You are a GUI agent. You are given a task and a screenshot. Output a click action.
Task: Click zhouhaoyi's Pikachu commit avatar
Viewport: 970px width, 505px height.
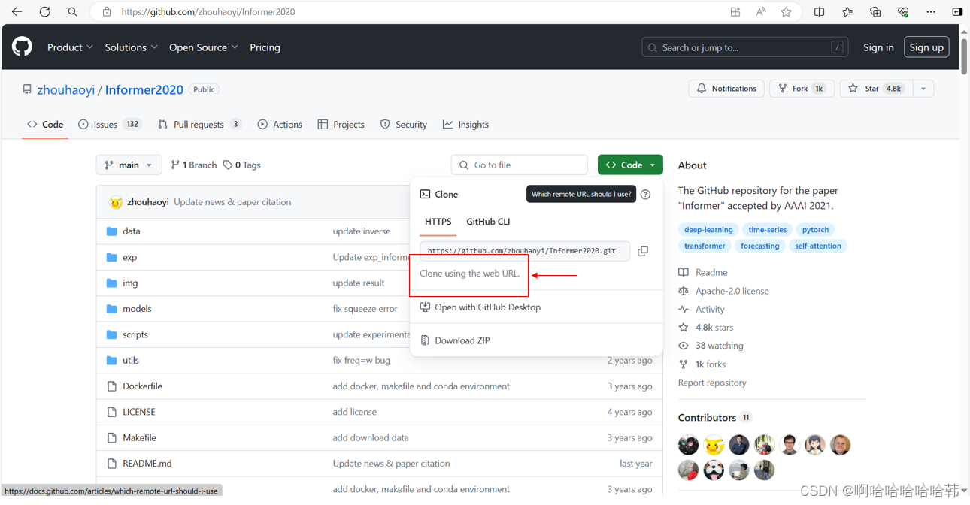(x=116, y=202)
